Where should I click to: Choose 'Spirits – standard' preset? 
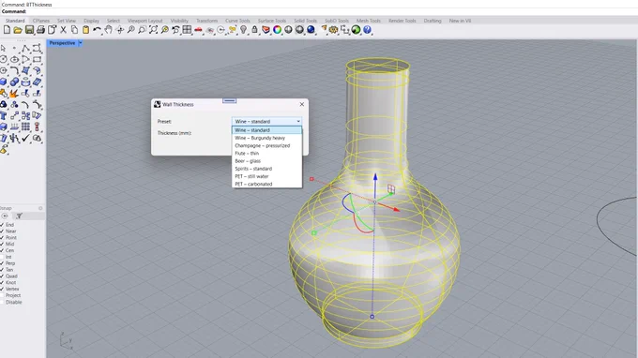click(x=266, y=169)
